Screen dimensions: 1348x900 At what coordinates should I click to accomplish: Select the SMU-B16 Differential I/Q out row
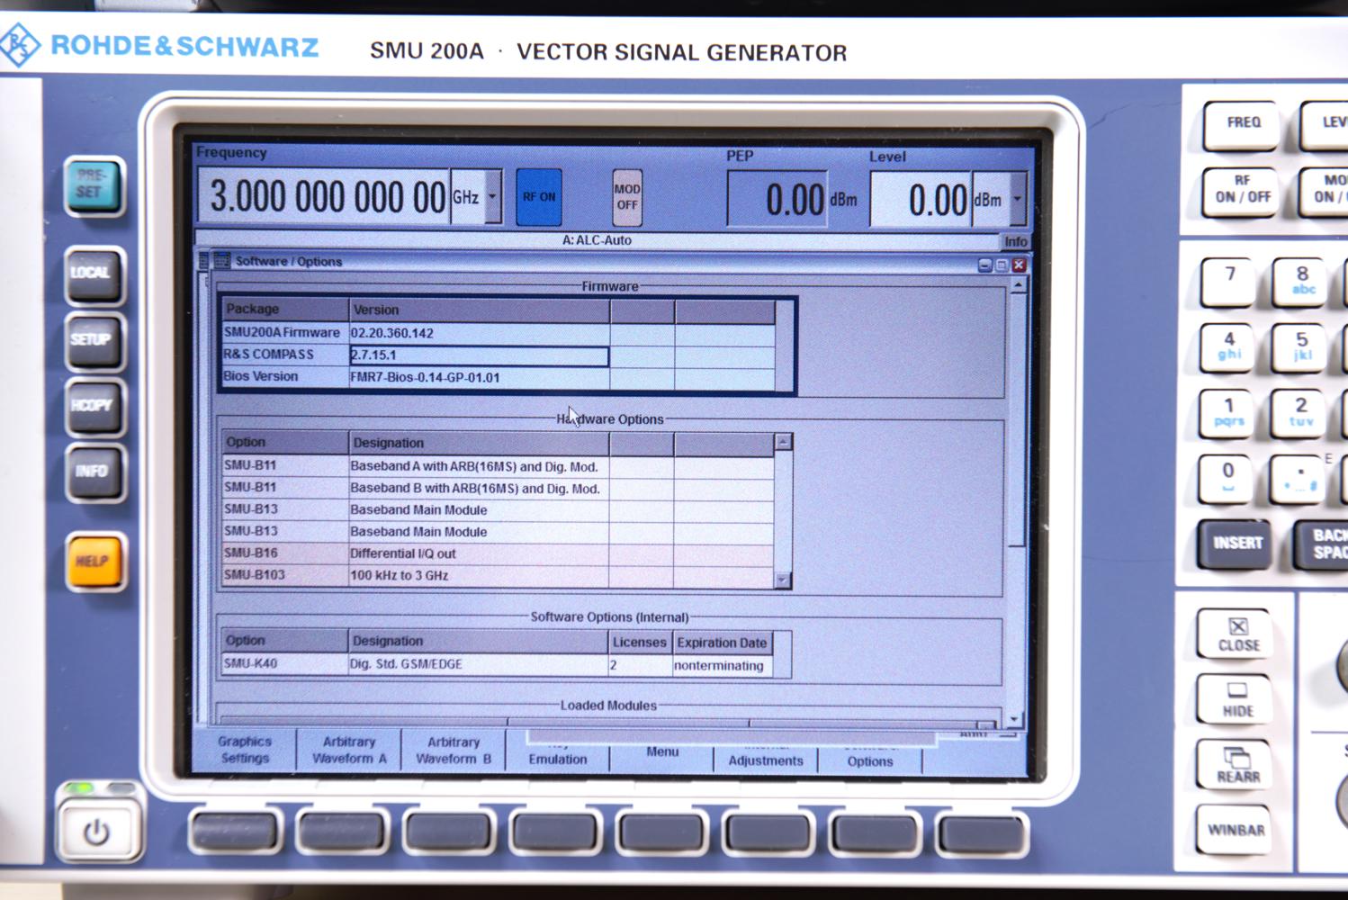pyautogui.click(x=498, y=553)
